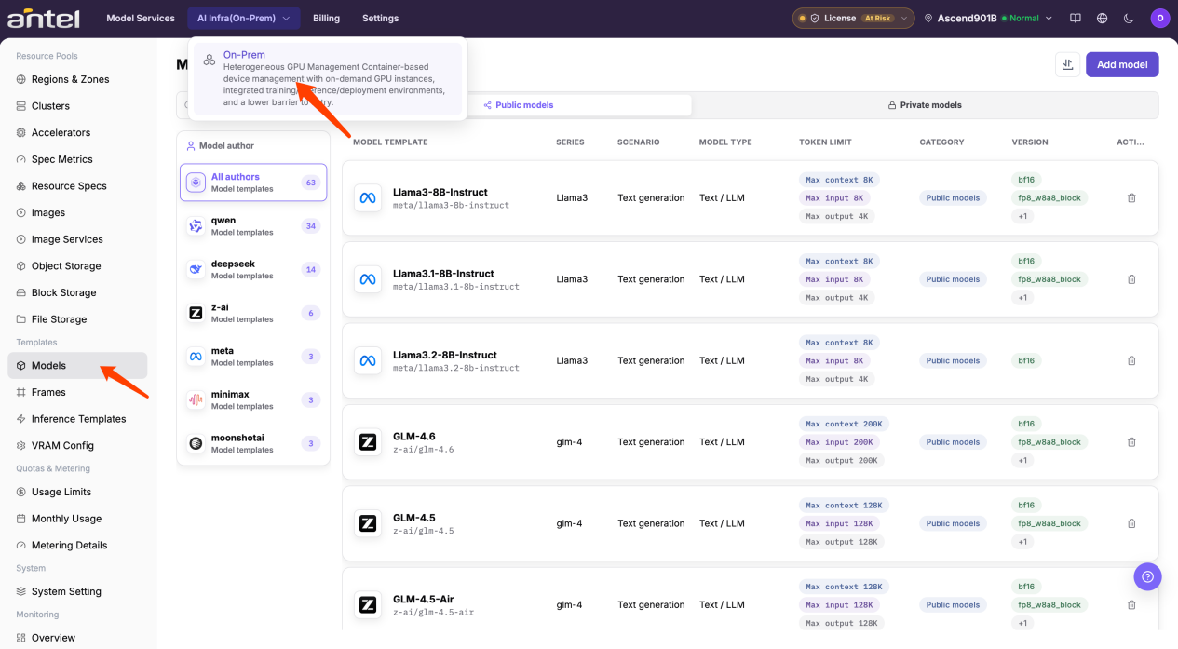Delete the Llama3.2-8B-Instruct model template

[1131, 360]
